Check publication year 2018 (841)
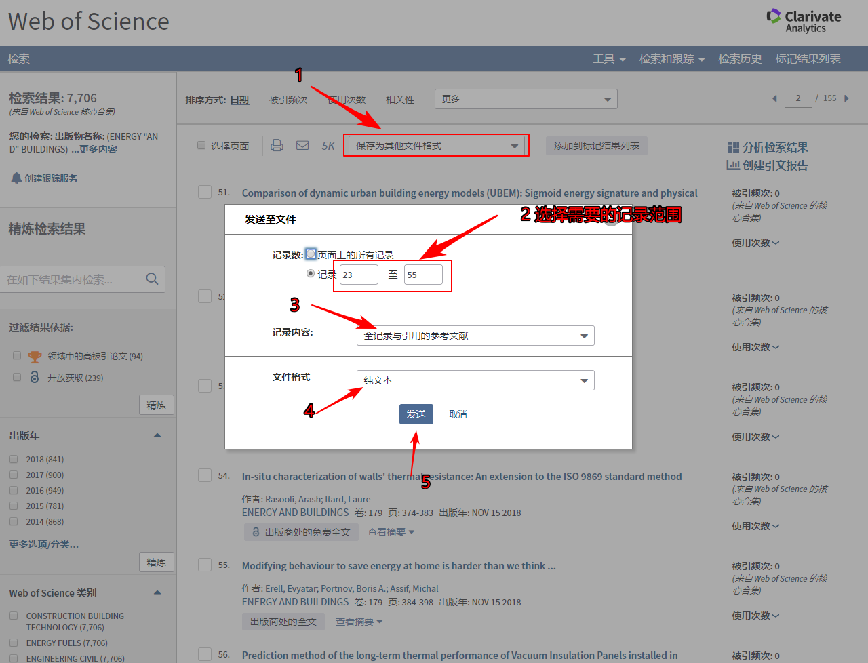Screen dimensions: 868x663 click(x=14, y=458)
